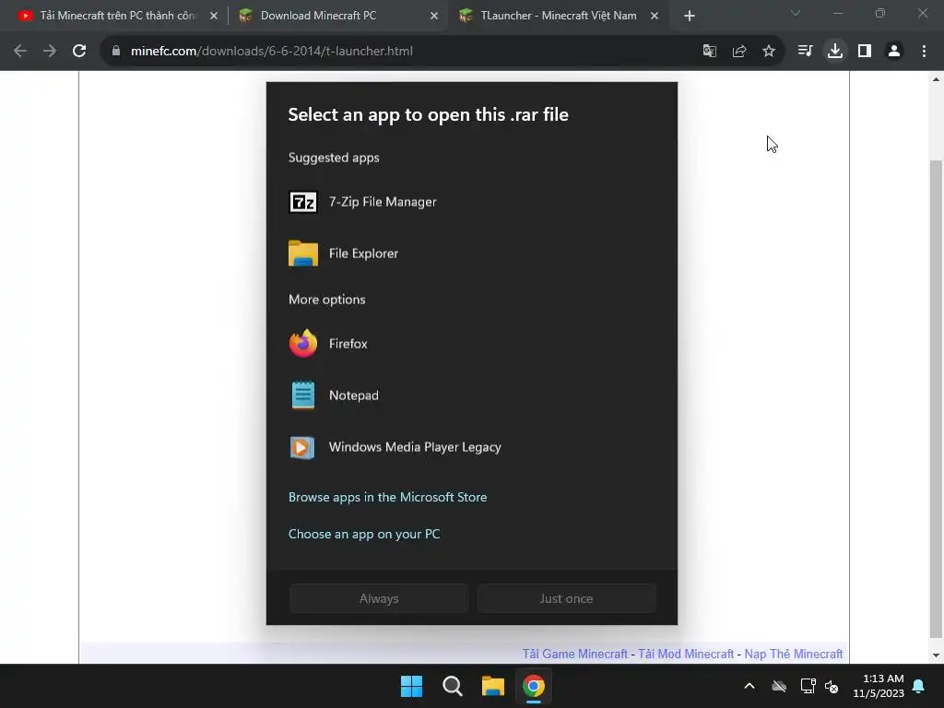The width and height of the screenshot is (944, 708).
Task: Select 7-Zip File Manager app
Action: [x=471, y=202]
